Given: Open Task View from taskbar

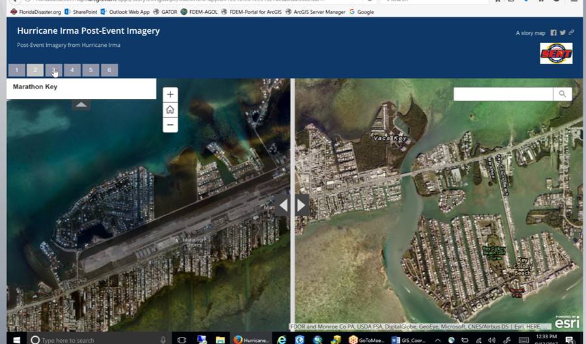Looking at the screenshot, I should [x=182, y=339].
